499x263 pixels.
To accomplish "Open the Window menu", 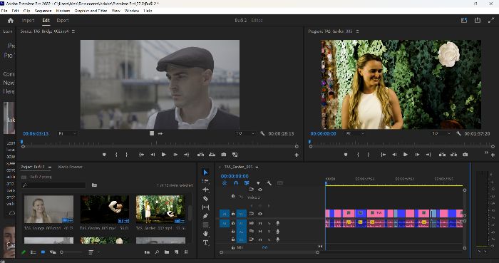I will (132, 11).
